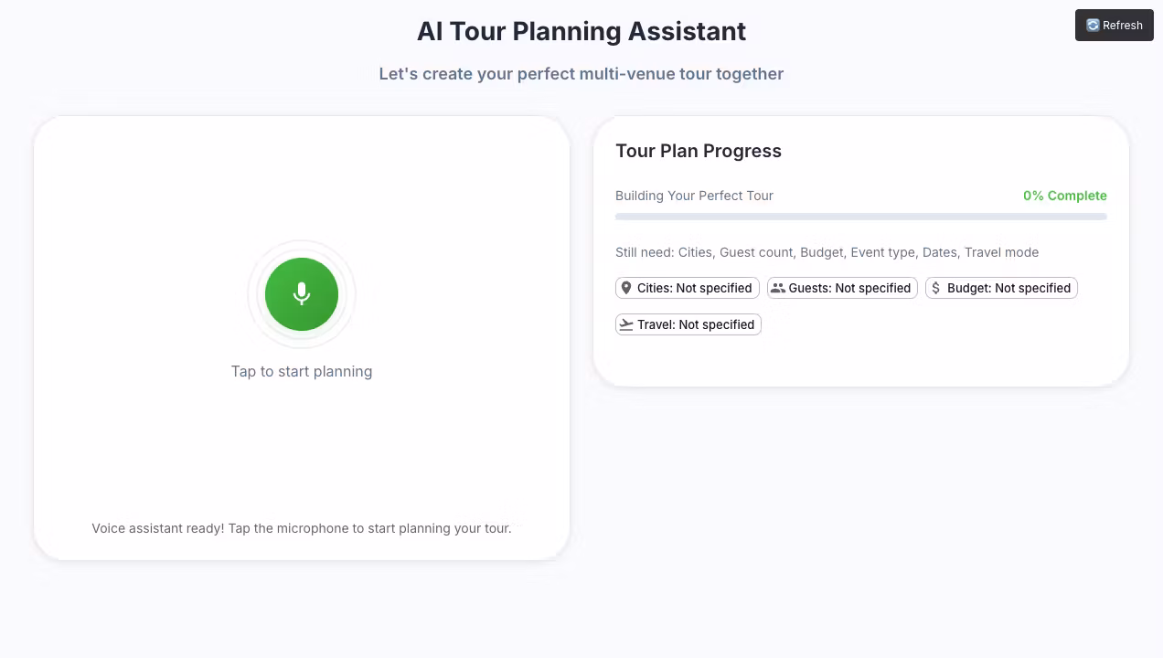
Task: Click the tour progress bar
Action: (860, 217)
